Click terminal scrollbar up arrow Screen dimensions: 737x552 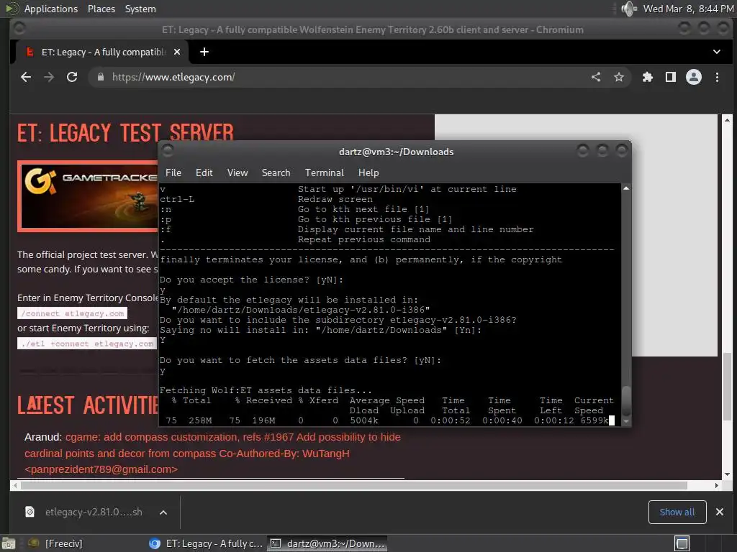tap(626, 188)
